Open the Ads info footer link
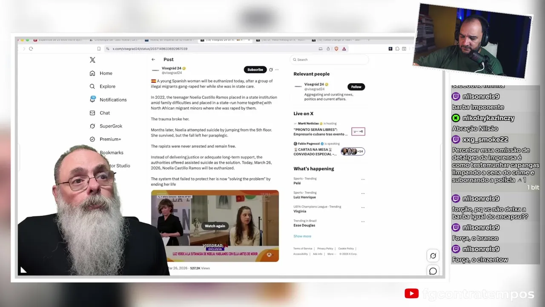This screenshot has width=545, height=307. click(x=318, y=254)
